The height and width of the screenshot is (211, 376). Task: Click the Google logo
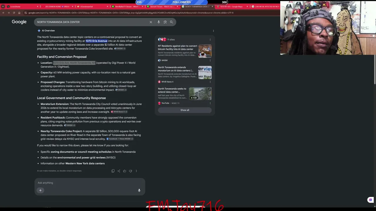point(19,22)
